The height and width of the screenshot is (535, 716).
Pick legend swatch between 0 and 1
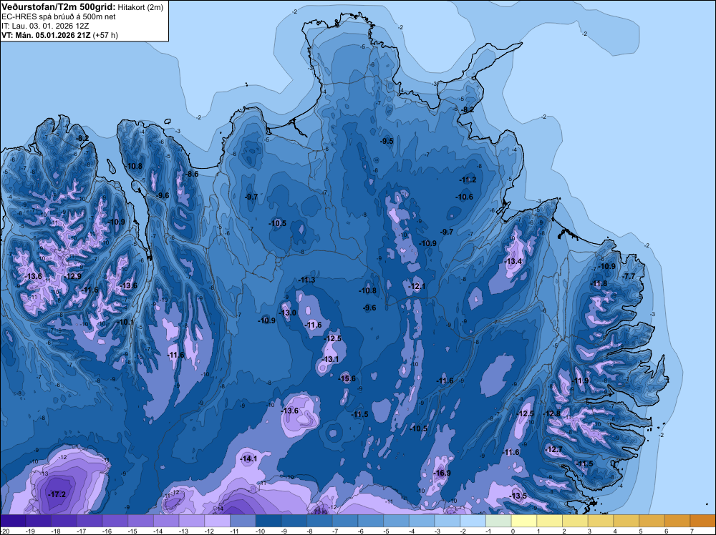[524, 521]
